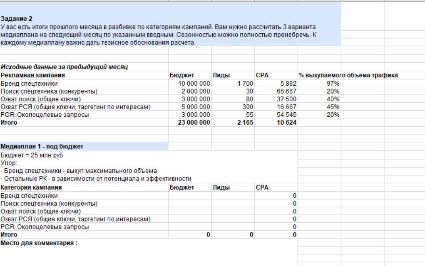425x266 pixels.
Task: Select the 'Категория кампании' header cell
Action: click(x=32, y=187)
